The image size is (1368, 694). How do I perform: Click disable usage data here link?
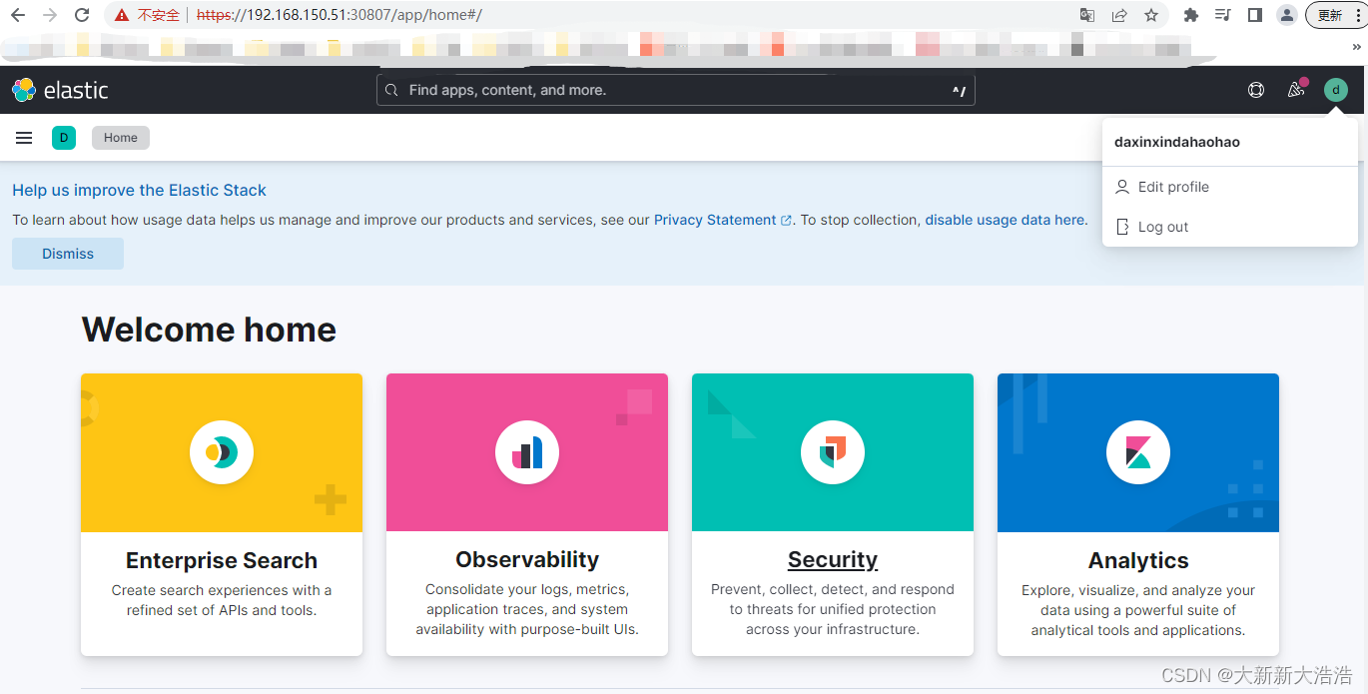point(1006,220)
